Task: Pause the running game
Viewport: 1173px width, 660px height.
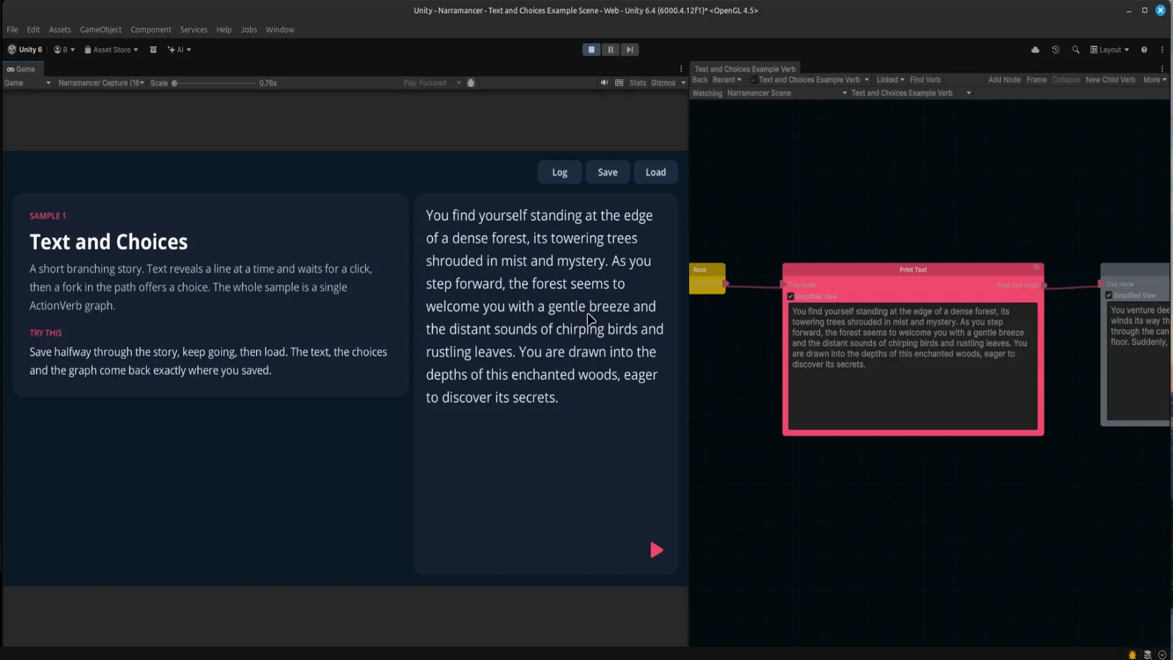Action: (610, 50)
